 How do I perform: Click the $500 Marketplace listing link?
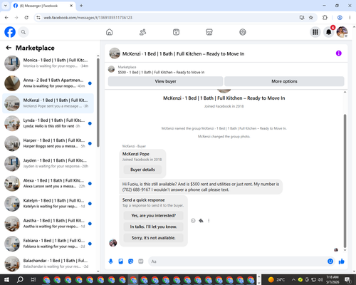pos(161,72)
